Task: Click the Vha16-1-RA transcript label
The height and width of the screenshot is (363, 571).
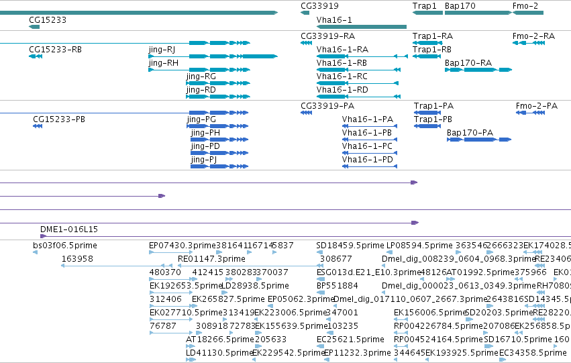Action: [x=342, y=50]
